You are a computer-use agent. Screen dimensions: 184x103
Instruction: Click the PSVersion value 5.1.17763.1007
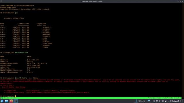click(33, 60)
